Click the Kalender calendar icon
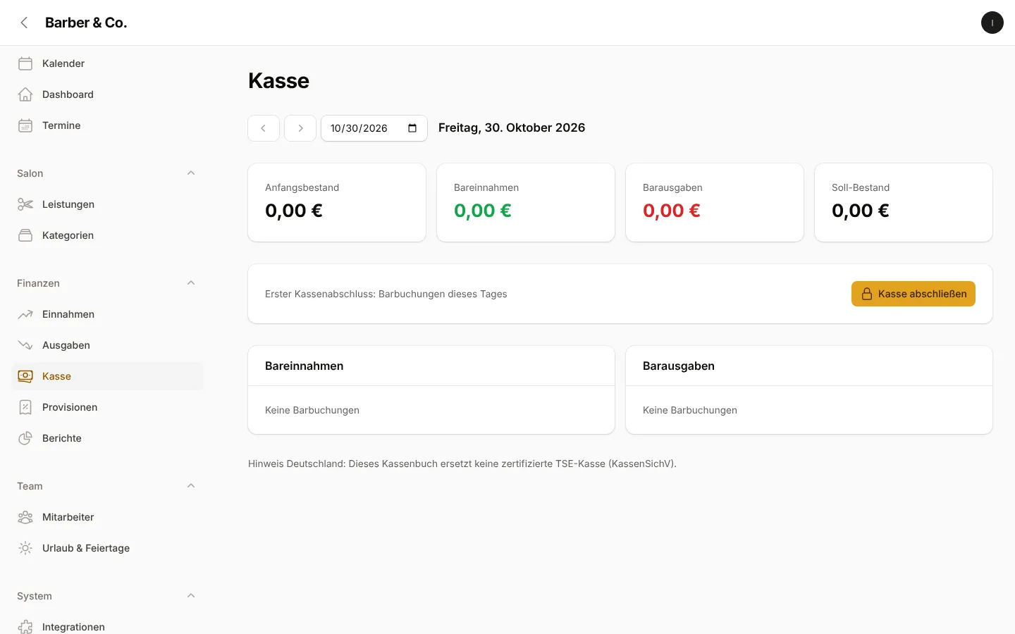 [x=25, y=63]
